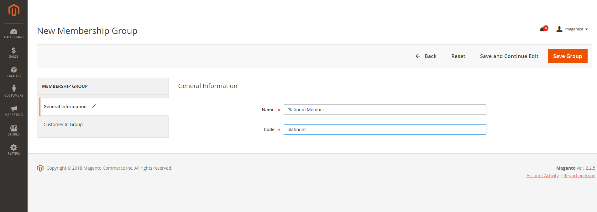The width and height of the screenshot is (597, 212).
Task: Expand the magenest account dropdown
Action: (572, 29)
